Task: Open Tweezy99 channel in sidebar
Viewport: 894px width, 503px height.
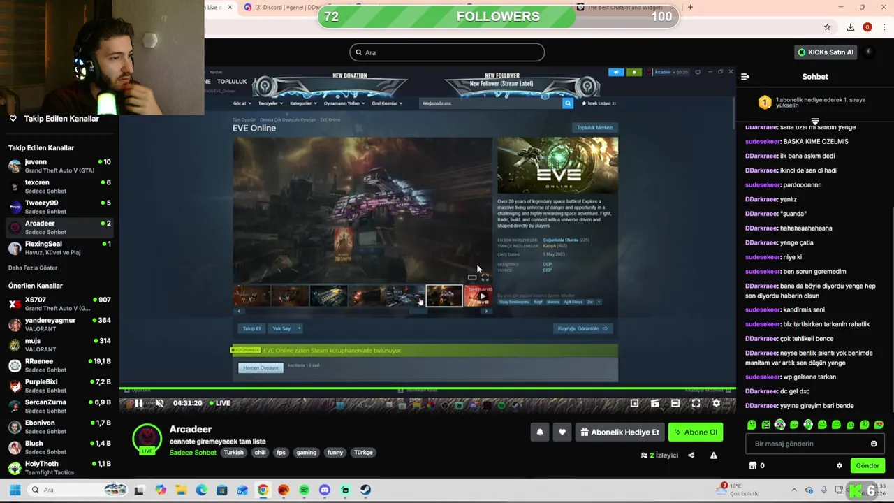Action: coord(59,207)
